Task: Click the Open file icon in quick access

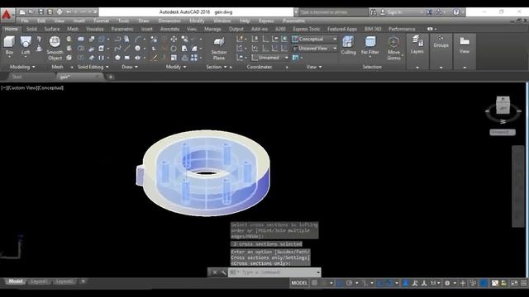Action: [x=31, y=12]
